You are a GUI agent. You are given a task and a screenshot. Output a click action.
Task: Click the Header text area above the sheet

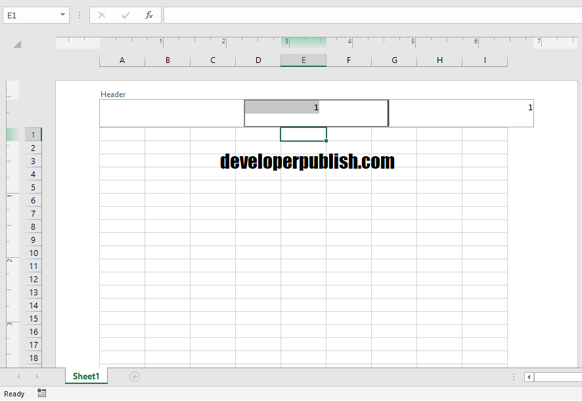pos(113,94)
